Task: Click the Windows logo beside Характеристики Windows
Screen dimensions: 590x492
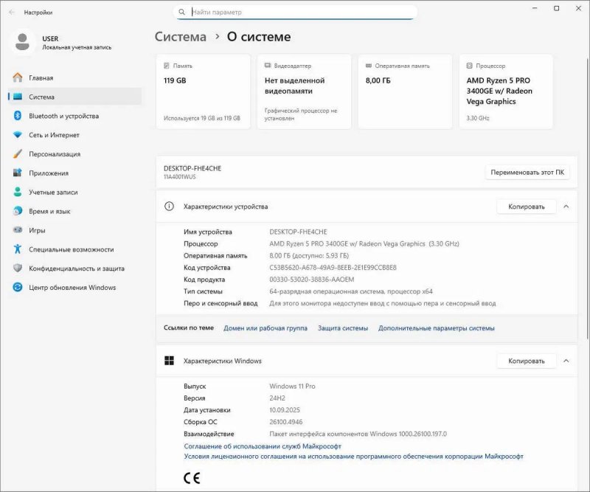Action: 170,361
